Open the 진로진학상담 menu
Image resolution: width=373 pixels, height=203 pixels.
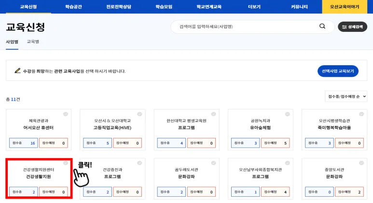tap(118, 7)
